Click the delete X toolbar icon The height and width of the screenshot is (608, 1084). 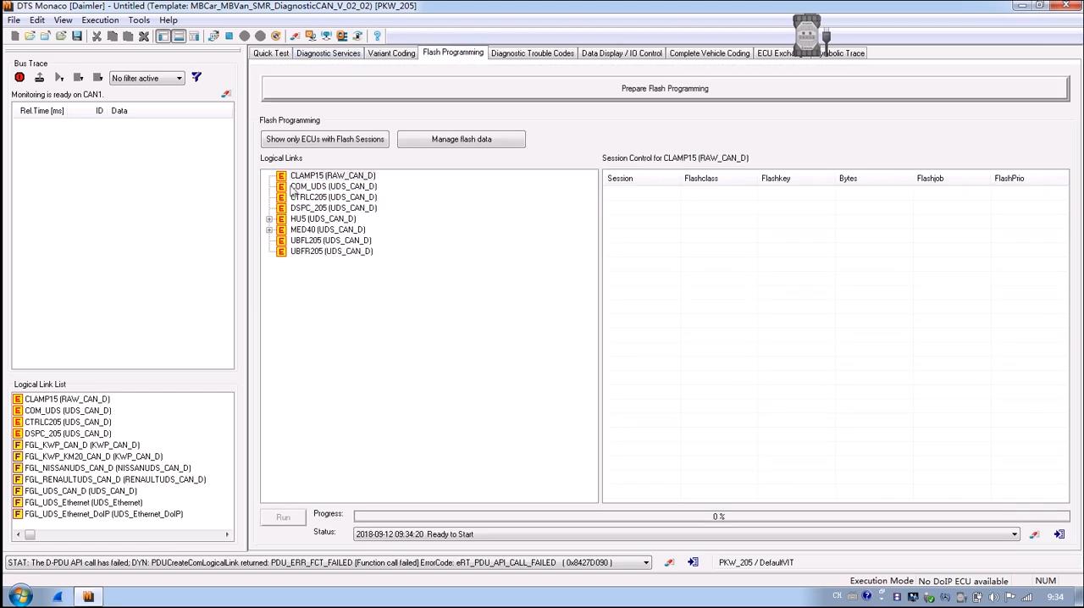[x=144, y=36]
